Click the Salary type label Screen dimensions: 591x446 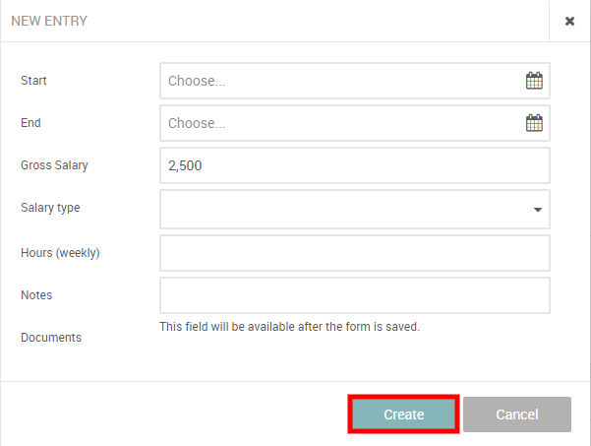(x=50, y=208)
